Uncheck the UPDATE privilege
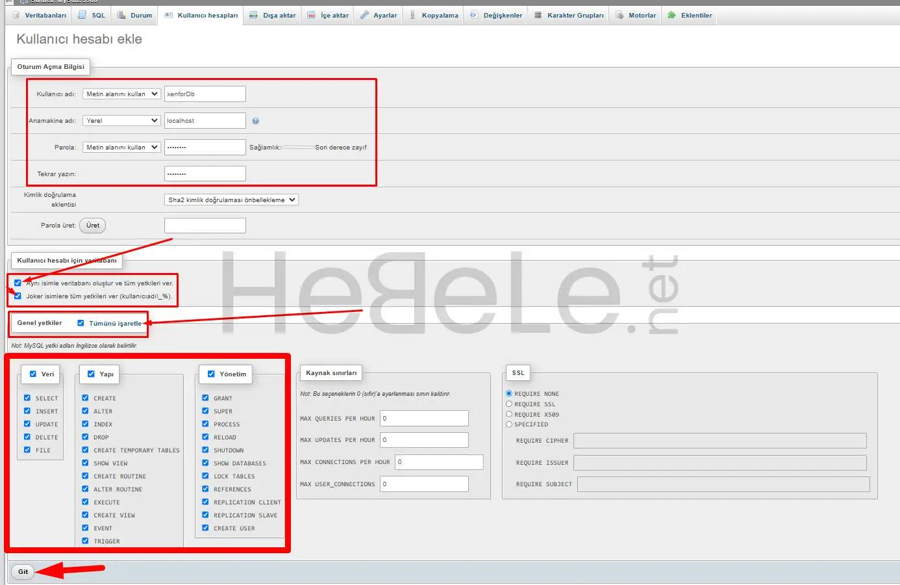 pos(27,424)
